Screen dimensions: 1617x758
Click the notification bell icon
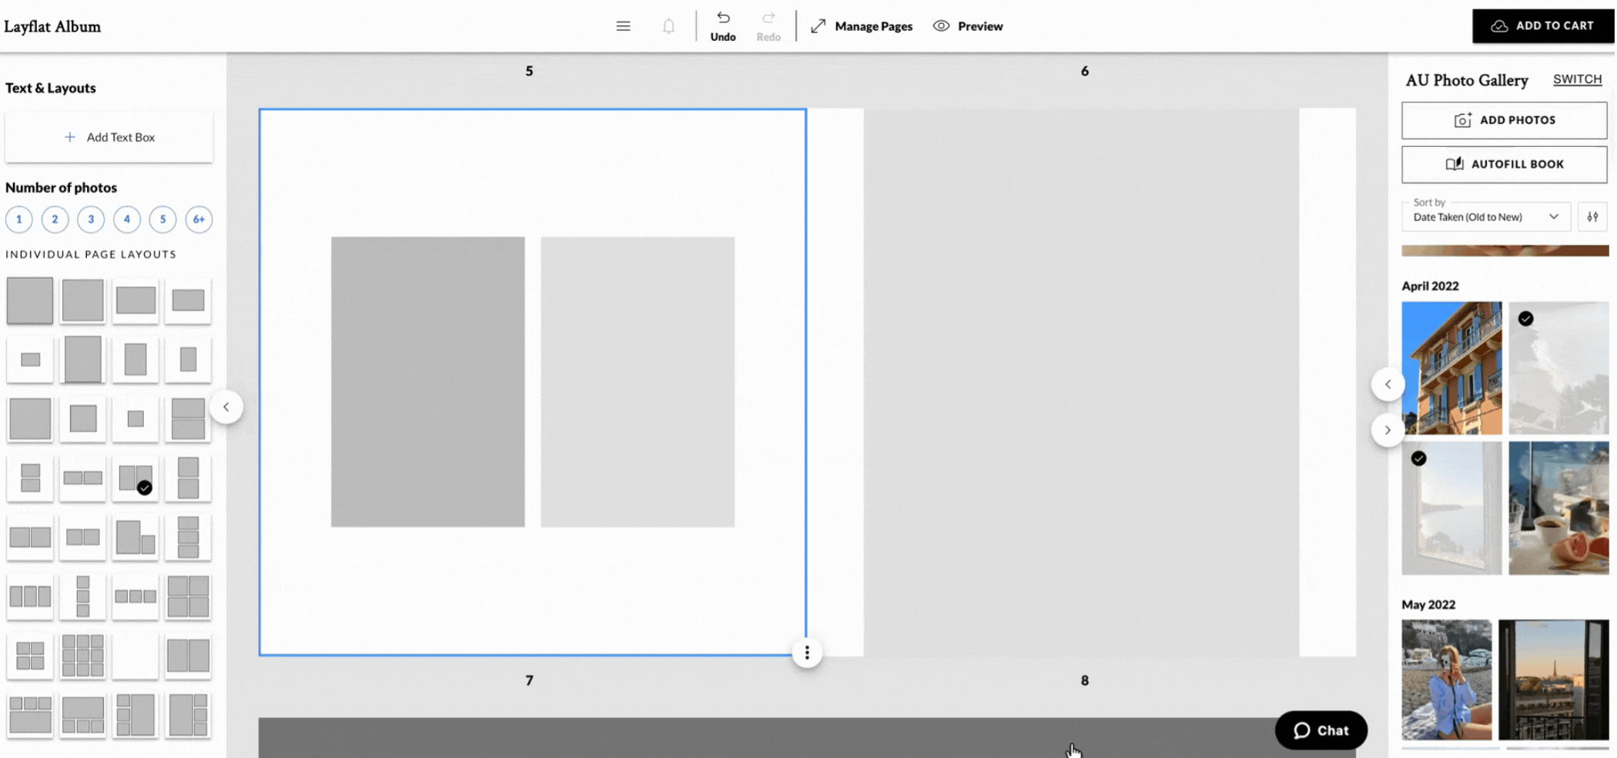click(x=668, y=25)
